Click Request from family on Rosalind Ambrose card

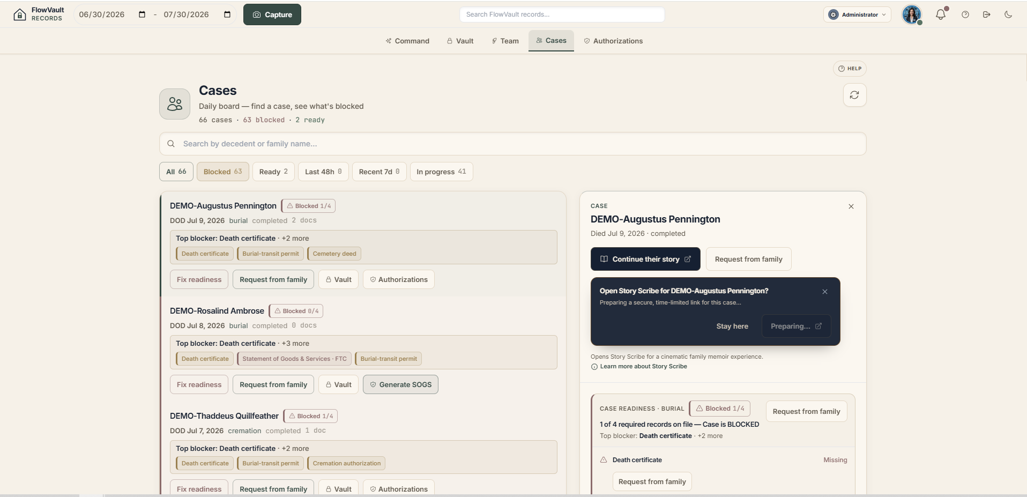pos(273,384)
